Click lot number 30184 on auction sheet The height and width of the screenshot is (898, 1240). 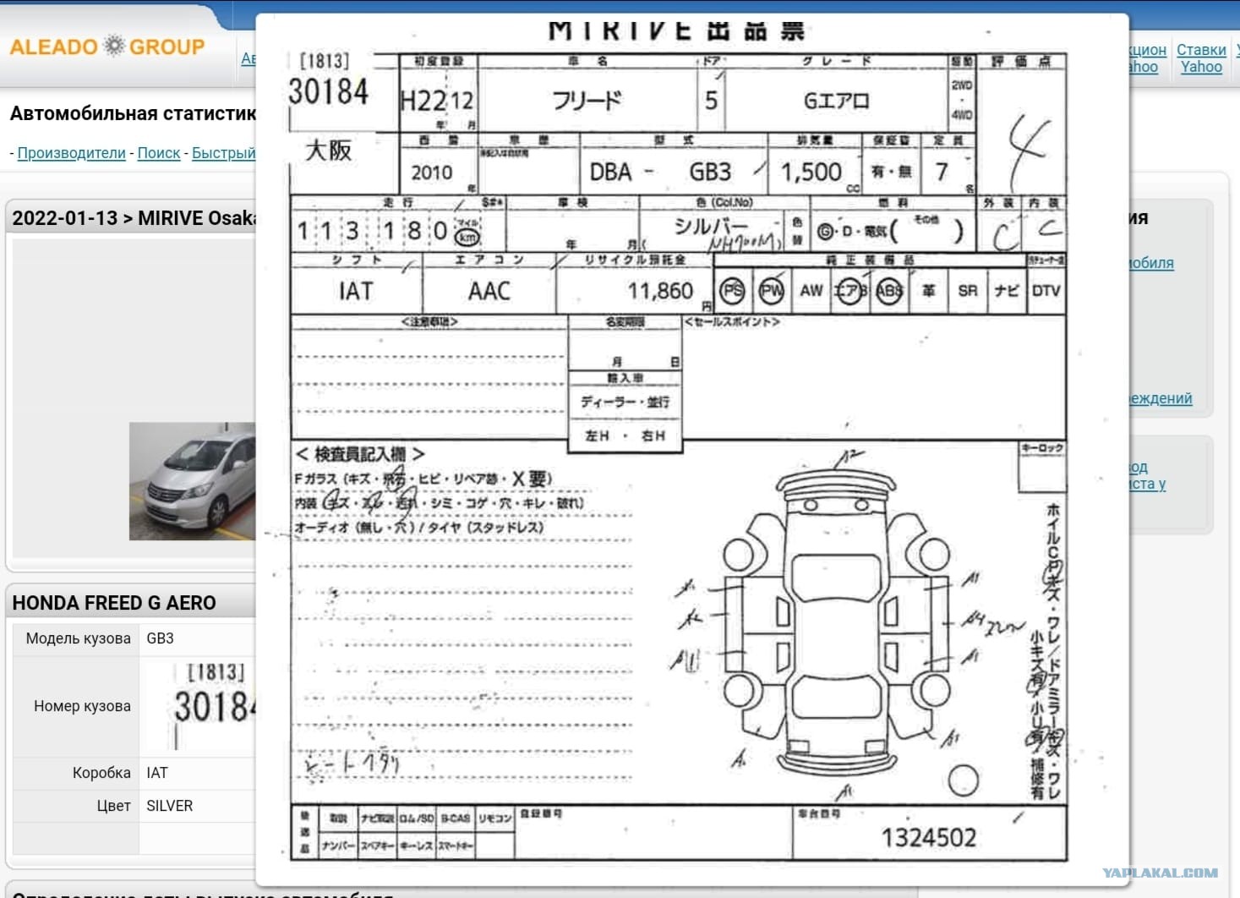329,91
